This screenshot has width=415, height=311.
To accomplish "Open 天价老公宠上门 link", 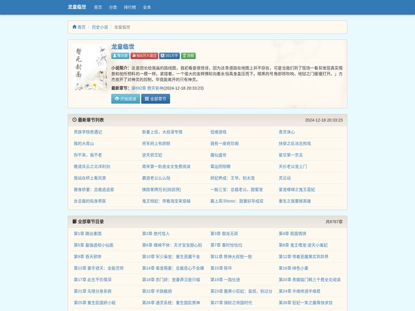I will tap(293, 166).
